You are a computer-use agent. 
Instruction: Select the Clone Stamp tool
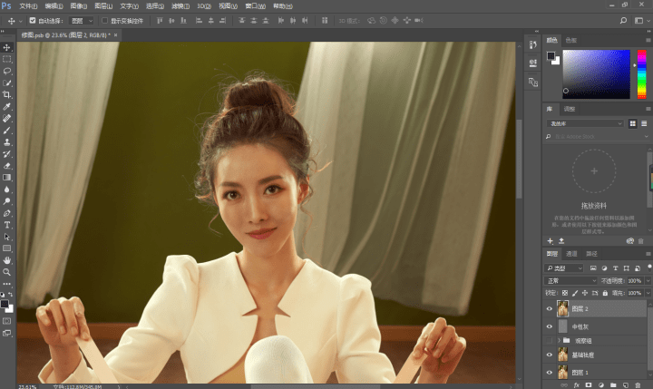[x=6, y=142]
